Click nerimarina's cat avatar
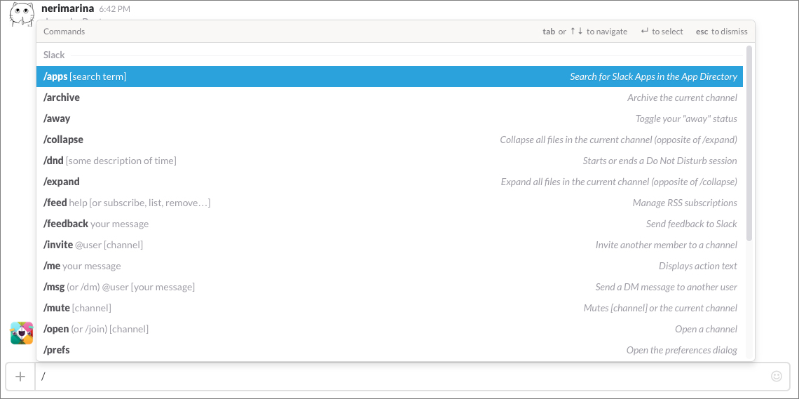Screen dimensions: 799x399 22,13
